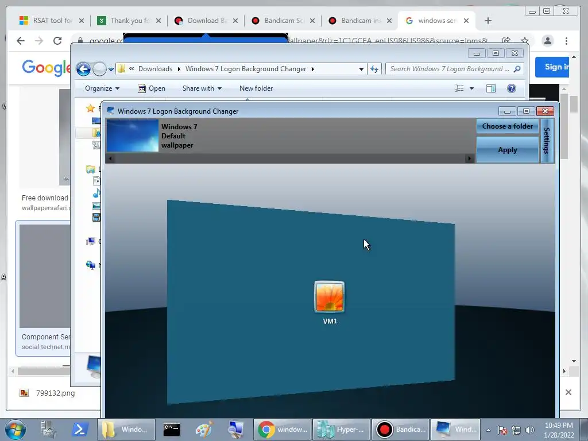Image resolution: width=588 pixels, height=441 pixels.
Task: Switch to Thank you Chrome tab
Action: (129, 21)
